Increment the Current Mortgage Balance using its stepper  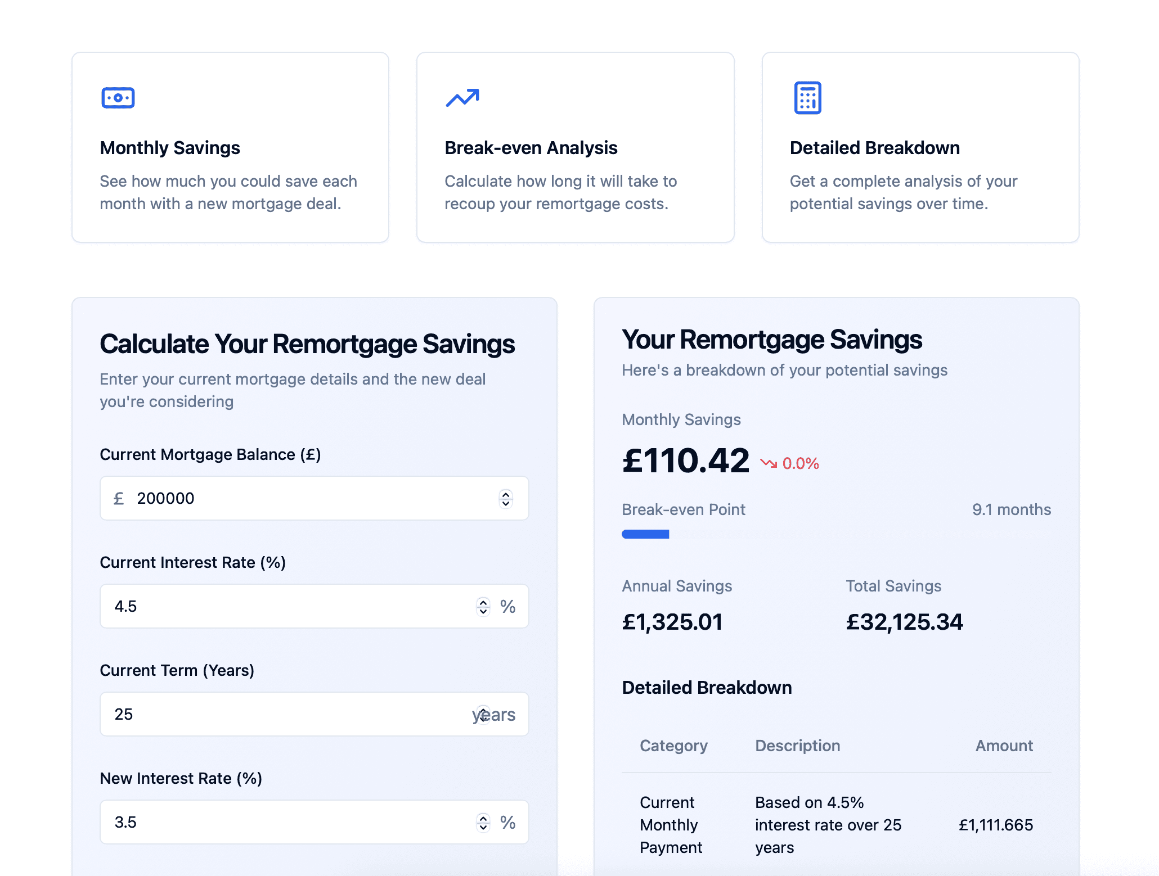506,494
